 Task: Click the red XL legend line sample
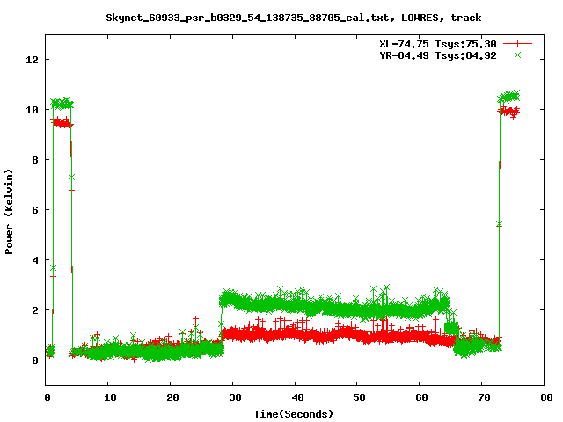coord(517,44)
